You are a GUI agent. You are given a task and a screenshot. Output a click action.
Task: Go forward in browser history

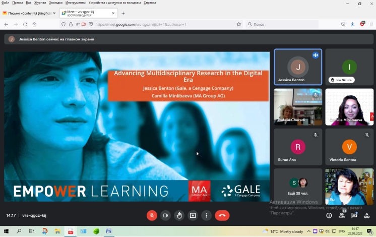coord(16,24)
